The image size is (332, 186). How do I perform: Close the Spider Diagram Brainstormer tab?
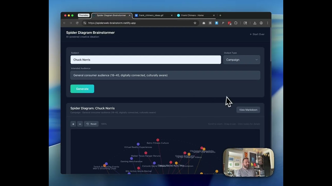coord(129,15)
